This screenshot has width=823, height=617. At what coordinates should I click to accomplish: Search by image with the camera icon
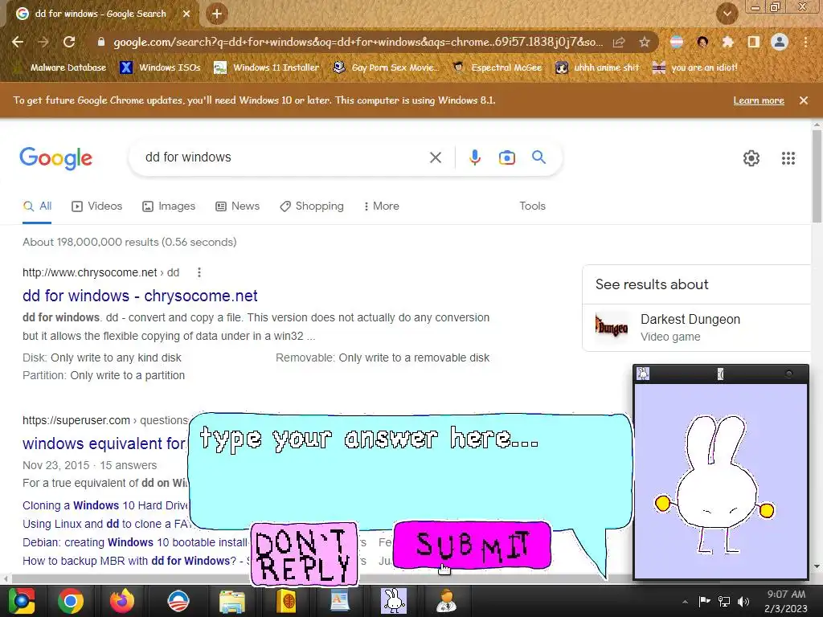[x=506, y=157]
